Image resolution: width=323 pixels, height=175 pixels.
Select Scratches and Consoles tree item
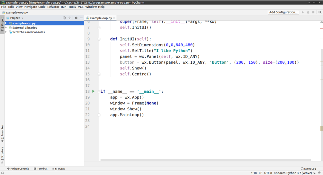pos(28,32)
